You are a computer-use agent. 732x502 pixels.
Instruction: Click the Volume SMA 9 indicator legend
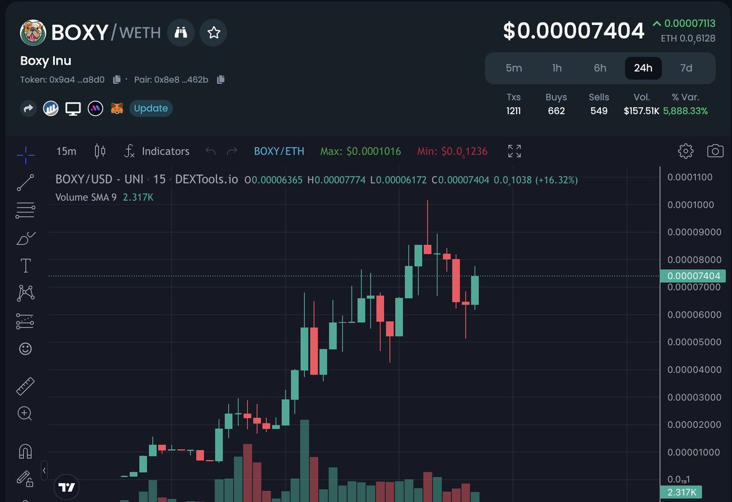click(85, 197)
